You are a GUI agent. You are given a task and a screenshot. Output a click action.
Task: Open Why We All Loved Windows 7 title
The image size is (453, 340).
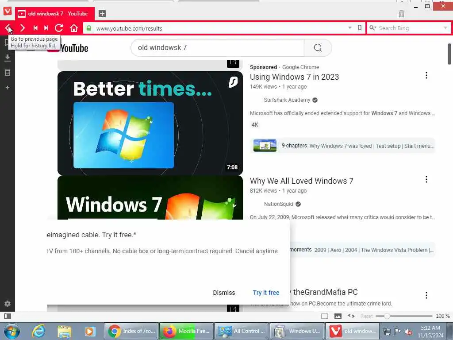pos(302,181)
